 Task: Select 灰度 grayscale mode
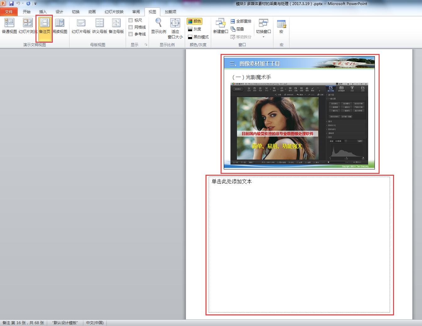pyautogui.click(x=195, y=29)
